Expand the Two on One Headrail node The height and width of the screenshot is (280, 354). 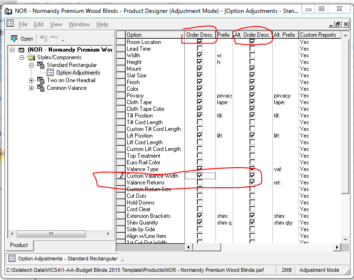point(31,80)
